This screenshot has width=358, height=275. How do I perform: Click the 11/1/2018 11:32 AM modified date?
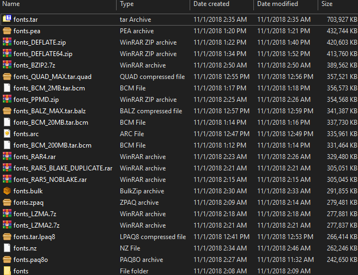(286, 260)
